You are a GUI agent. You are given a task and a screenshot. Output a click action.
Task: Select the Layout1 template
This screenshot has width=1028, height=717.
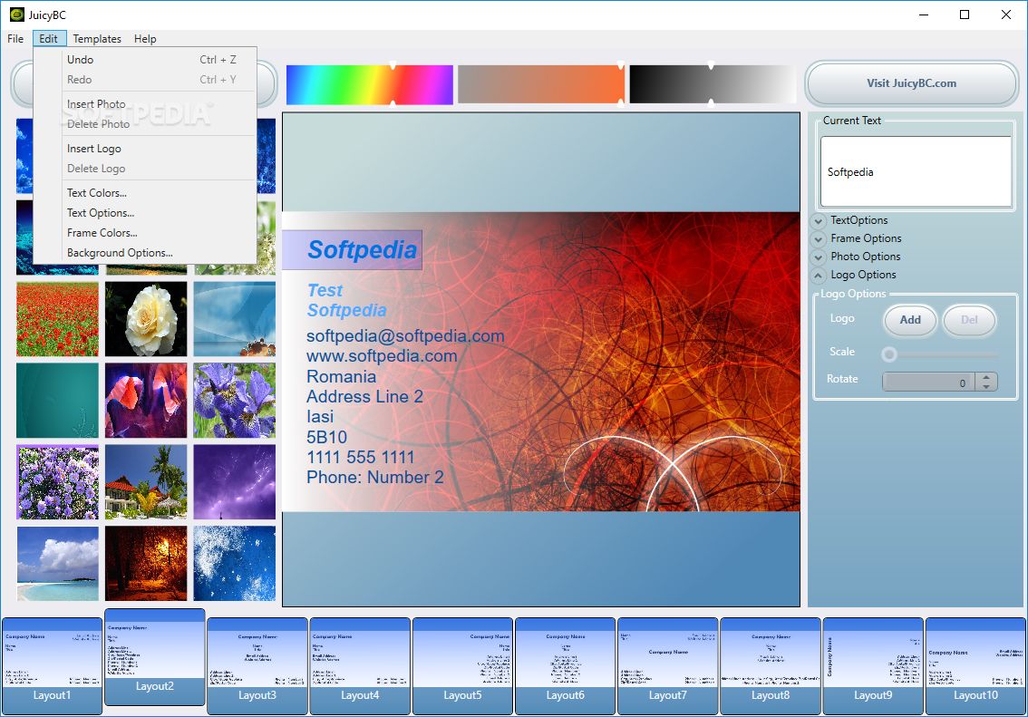(52, 666)
